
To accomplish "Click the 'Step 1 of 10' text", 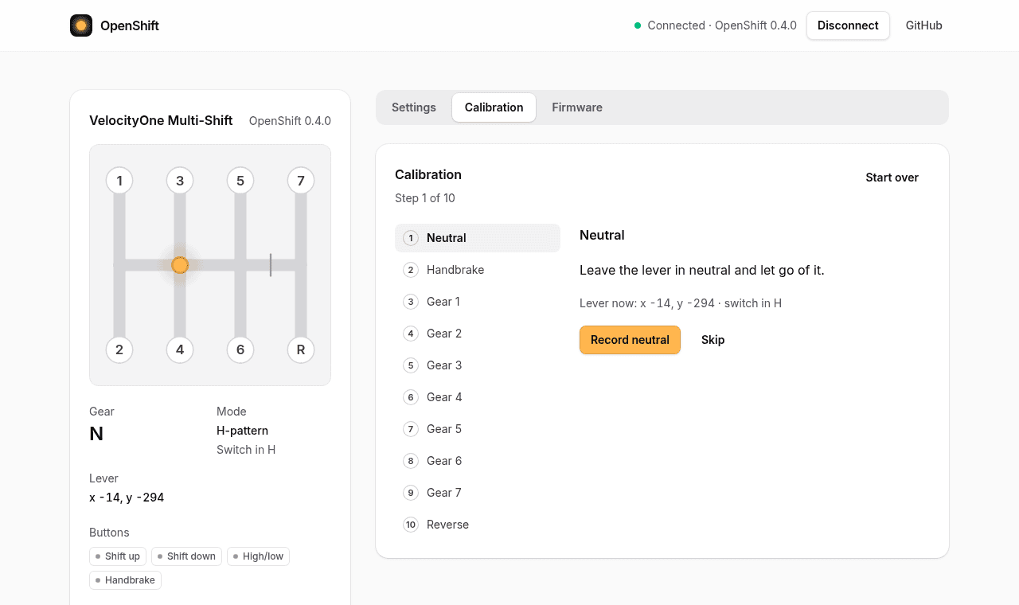I will [x=425, y=198].
